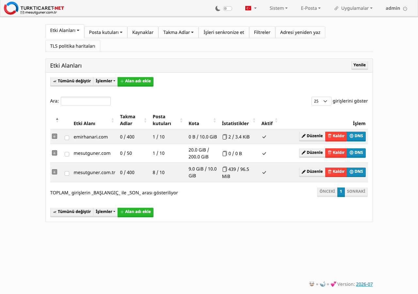This screenshot has height=294, width=418.
Task: Click the moon dark mode icon
Action: point(218,8)
